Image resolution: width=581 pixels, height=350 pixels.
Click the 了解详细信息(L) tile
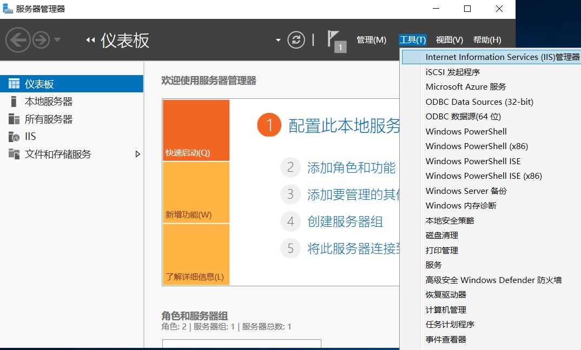(x=196, y=254)
